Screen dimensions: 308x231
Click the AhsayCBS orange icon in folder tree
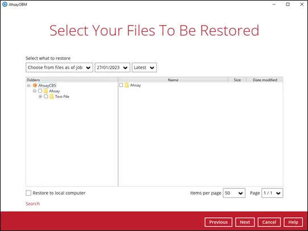(35, 85)
